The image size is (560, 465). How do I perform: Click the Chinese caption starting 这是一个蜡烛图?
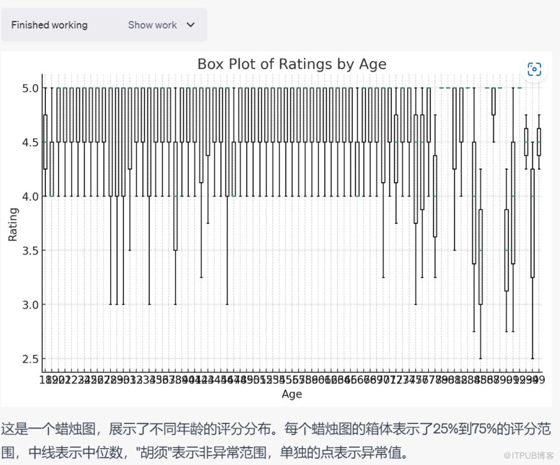[276, 440]
